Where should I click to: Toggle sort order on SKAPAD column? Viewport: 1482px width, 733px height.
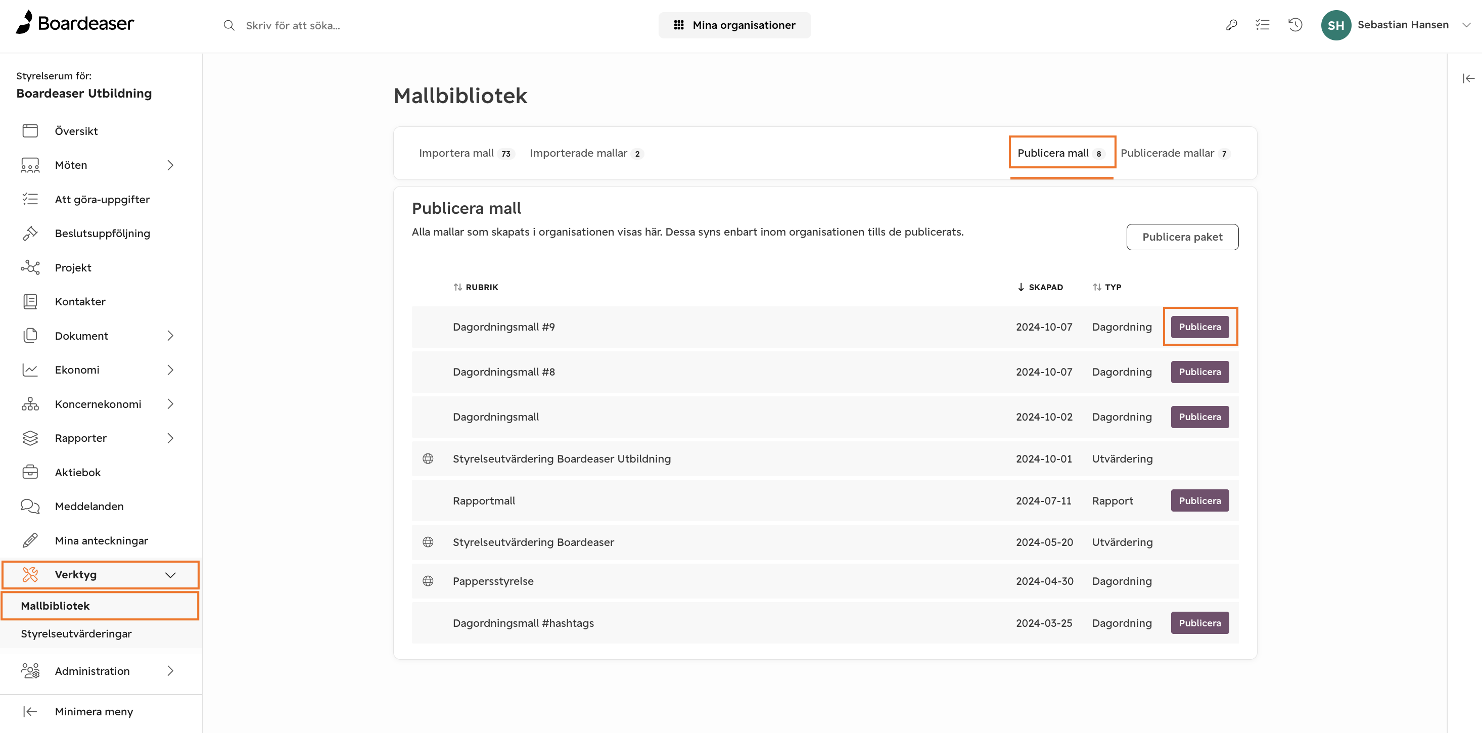(x=1040, y=287)
